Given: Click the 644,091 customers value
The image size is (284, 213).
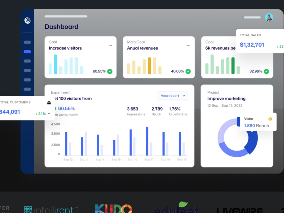Looking at the screenshot, I should tap(10, 112).
